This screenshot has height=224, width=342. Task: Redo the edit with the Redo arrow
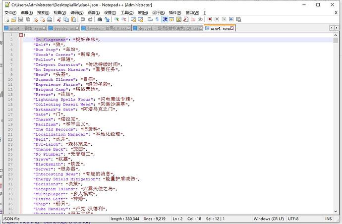click(90, 19)
